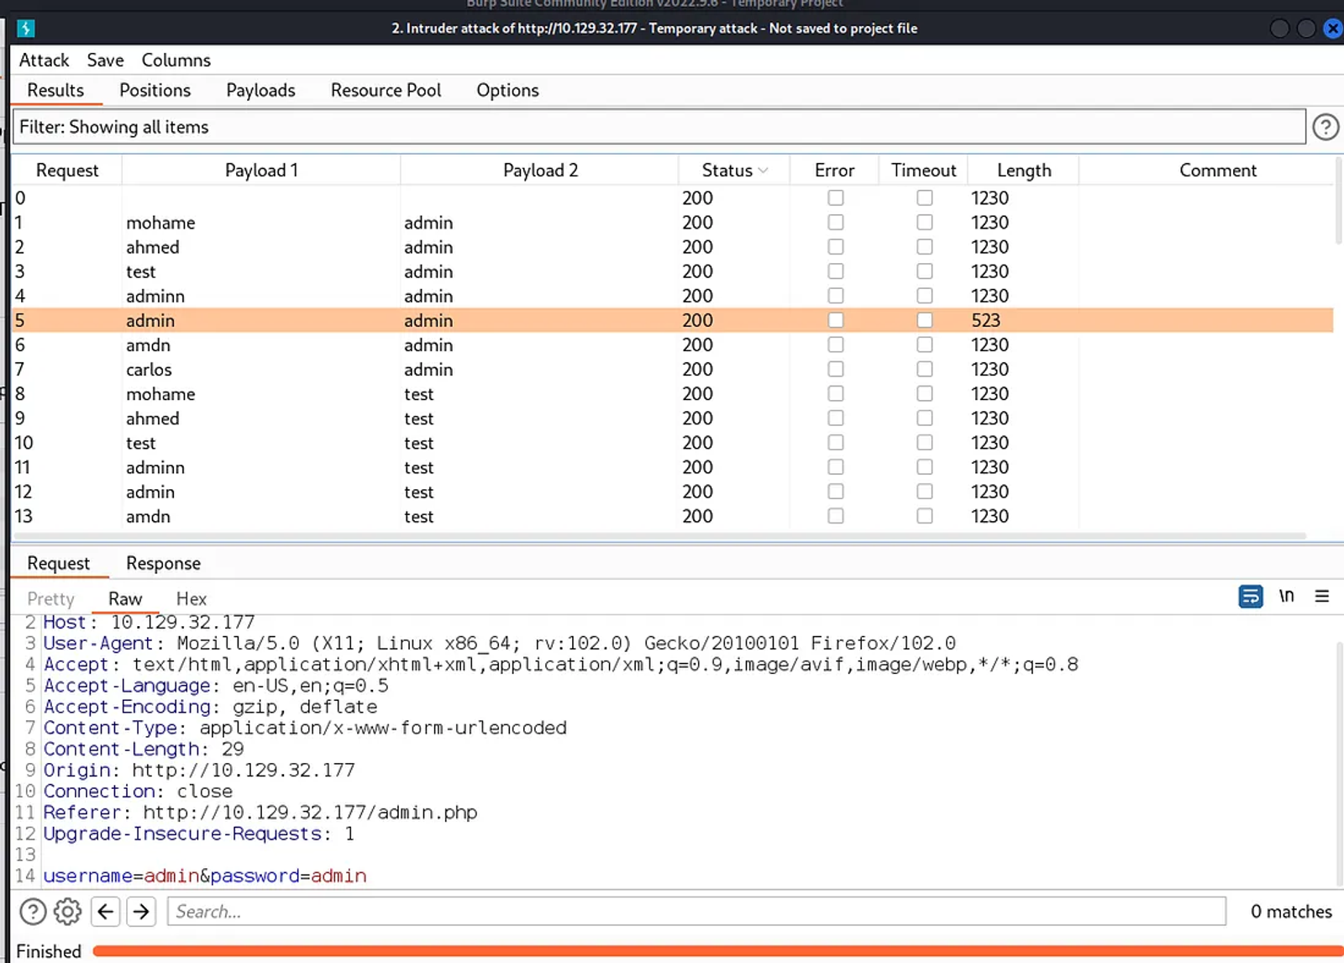Sort by the Length column header
Image resolution: width=1344 pixels, height=963 pixels.
(1024, 171)
